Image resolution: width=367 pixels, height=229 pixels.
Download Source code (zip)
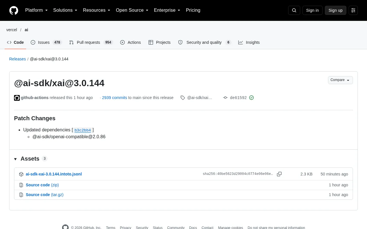42,185
